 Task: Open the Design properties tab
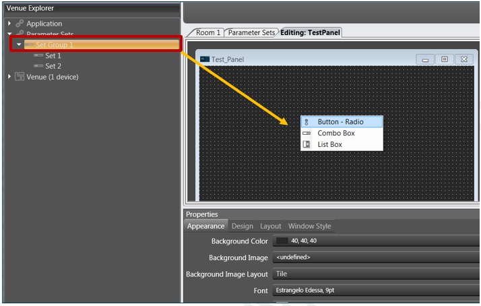click(x=243, y=226)
